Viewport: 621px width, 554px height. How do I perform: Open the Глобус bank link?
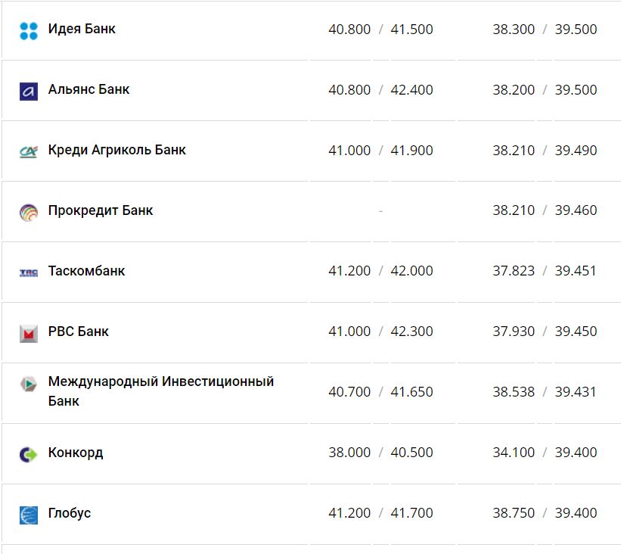click(69, 513)
